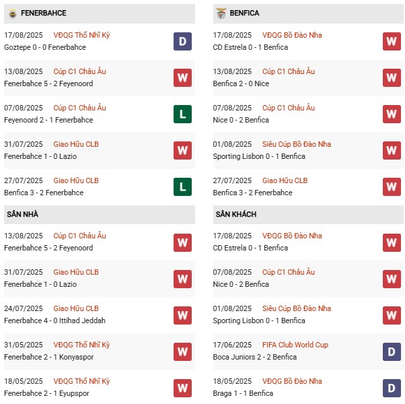Click the D badge for Goztepe 0 - 0 Fenerbahce

pyautogui.click(x=182, y=42)
